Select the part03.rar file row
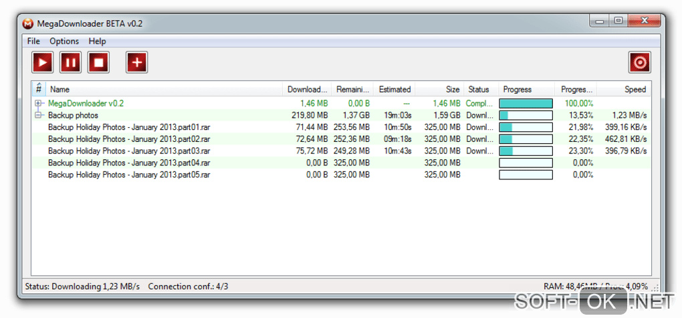The width and height of the screenshot is (682, 318). pos(342,151)
